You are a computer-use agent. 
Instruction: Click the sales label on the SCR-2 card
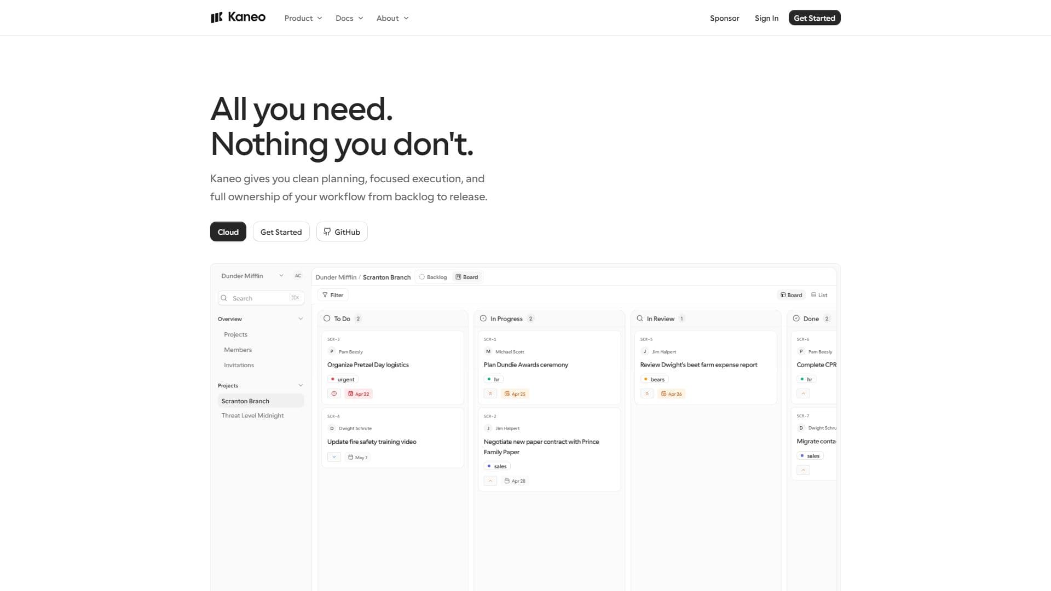click(497, 467)
